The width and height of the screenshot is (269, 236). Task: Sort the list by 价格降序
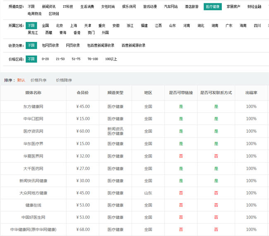coord(64,80)
